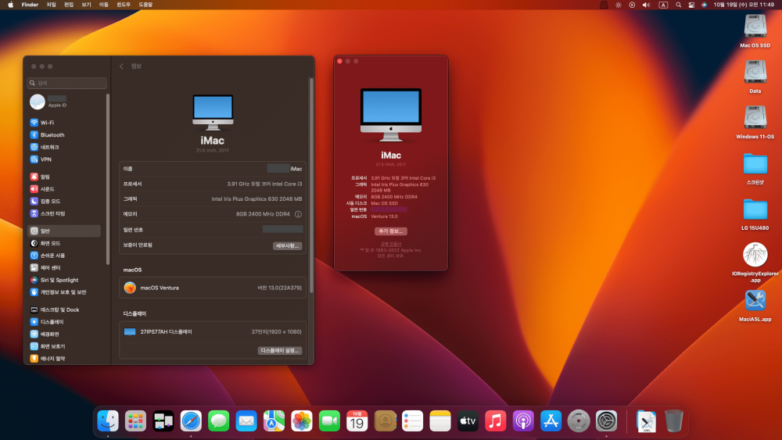782x440 pixels.
Task: Open Control Center from menu bar
Action: click(x=691, y=5)
